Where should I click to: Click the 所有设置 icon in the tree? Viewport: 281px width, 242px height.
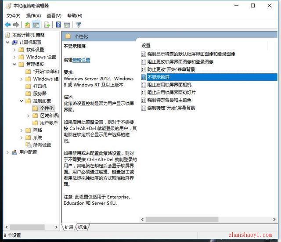point(28,145)
